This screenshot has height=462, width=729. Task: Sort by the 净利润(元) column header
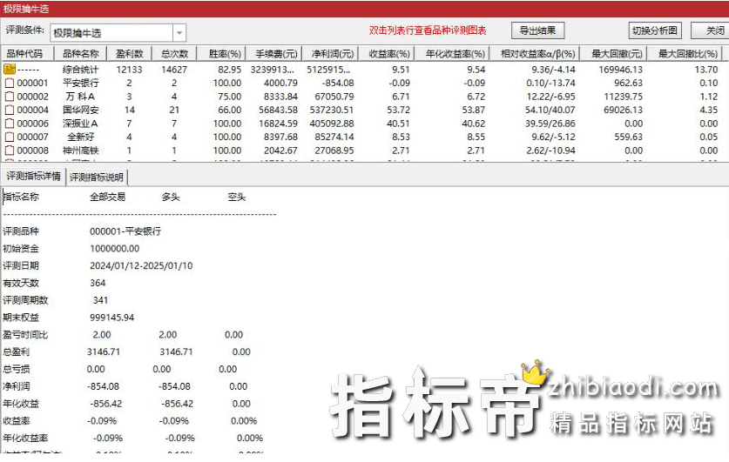tap(329, 54)
